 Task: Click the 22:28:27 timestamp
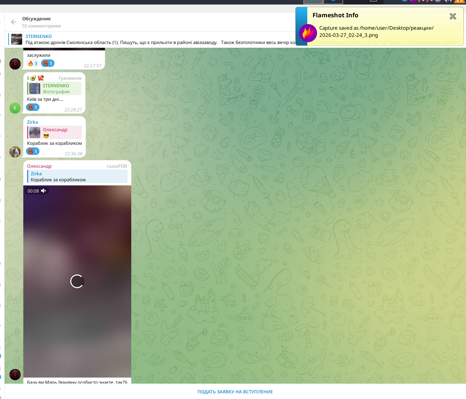(x=73, y=110)
